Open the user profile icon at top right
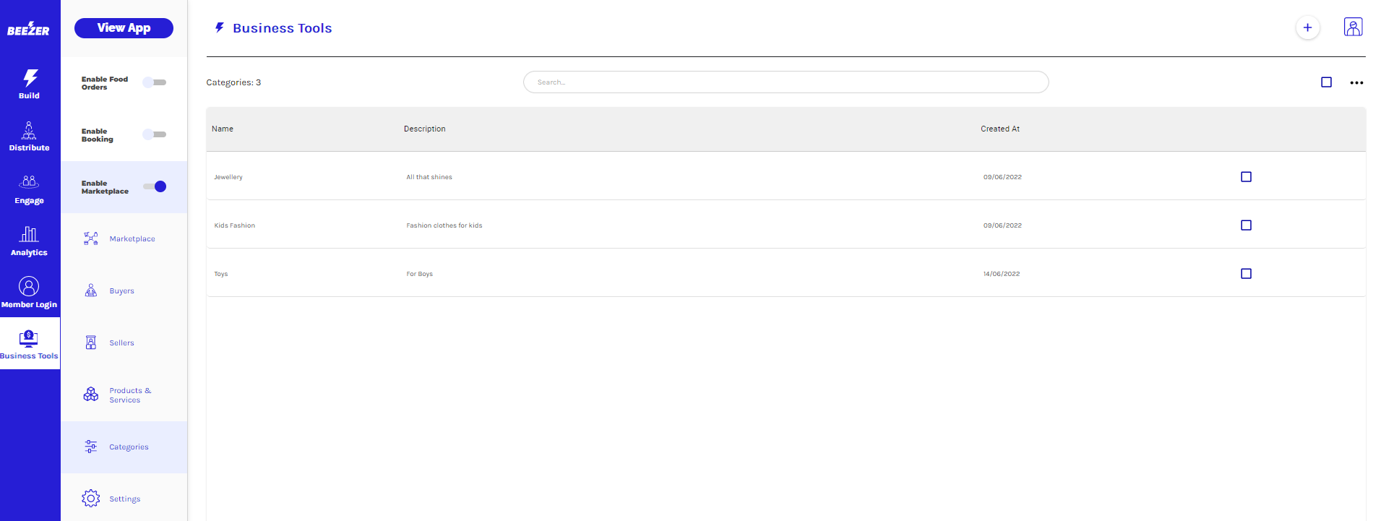Image resolution: width=1373 pixels, height=521 pixels. (1352, 27)
